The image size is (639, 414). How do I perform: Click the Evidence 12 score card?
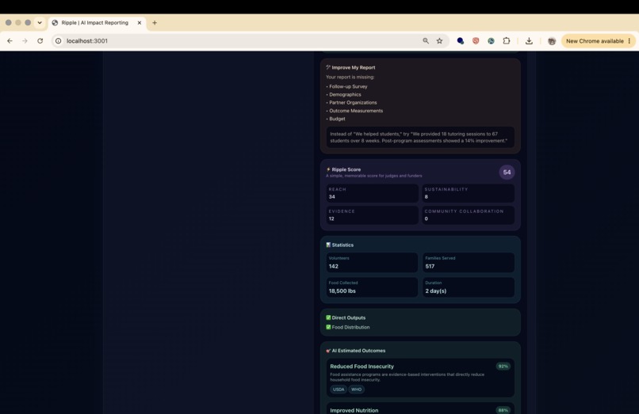[372, 215]
